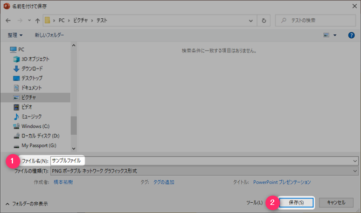Refresh the folder view

point(264,20)
